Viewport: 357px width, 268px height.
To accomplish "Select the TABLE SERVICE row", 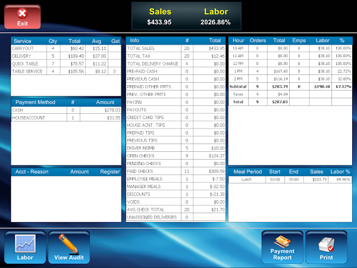I will (x=66, y=71).
